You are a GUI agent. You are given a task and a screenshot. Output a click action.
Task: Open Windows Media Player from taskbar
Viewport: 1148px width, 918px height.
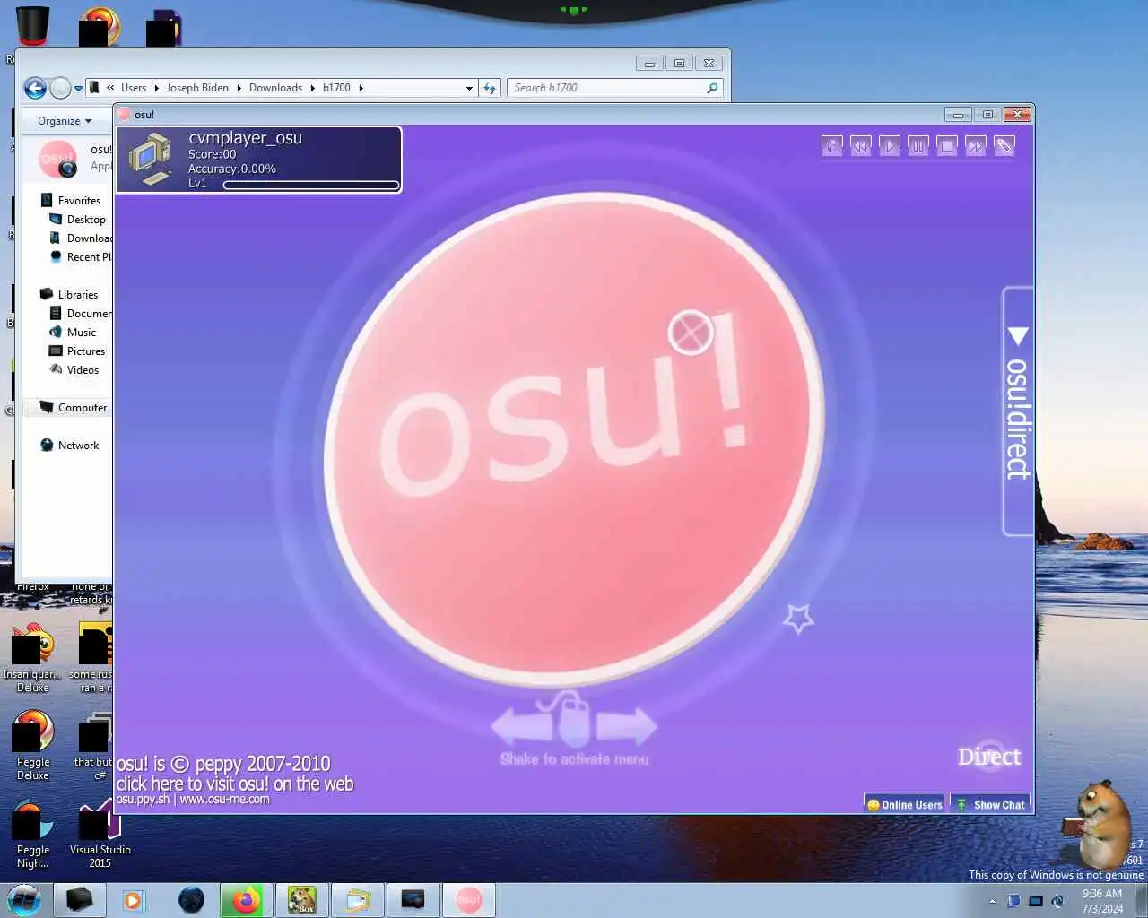click(x=133, y=900)
